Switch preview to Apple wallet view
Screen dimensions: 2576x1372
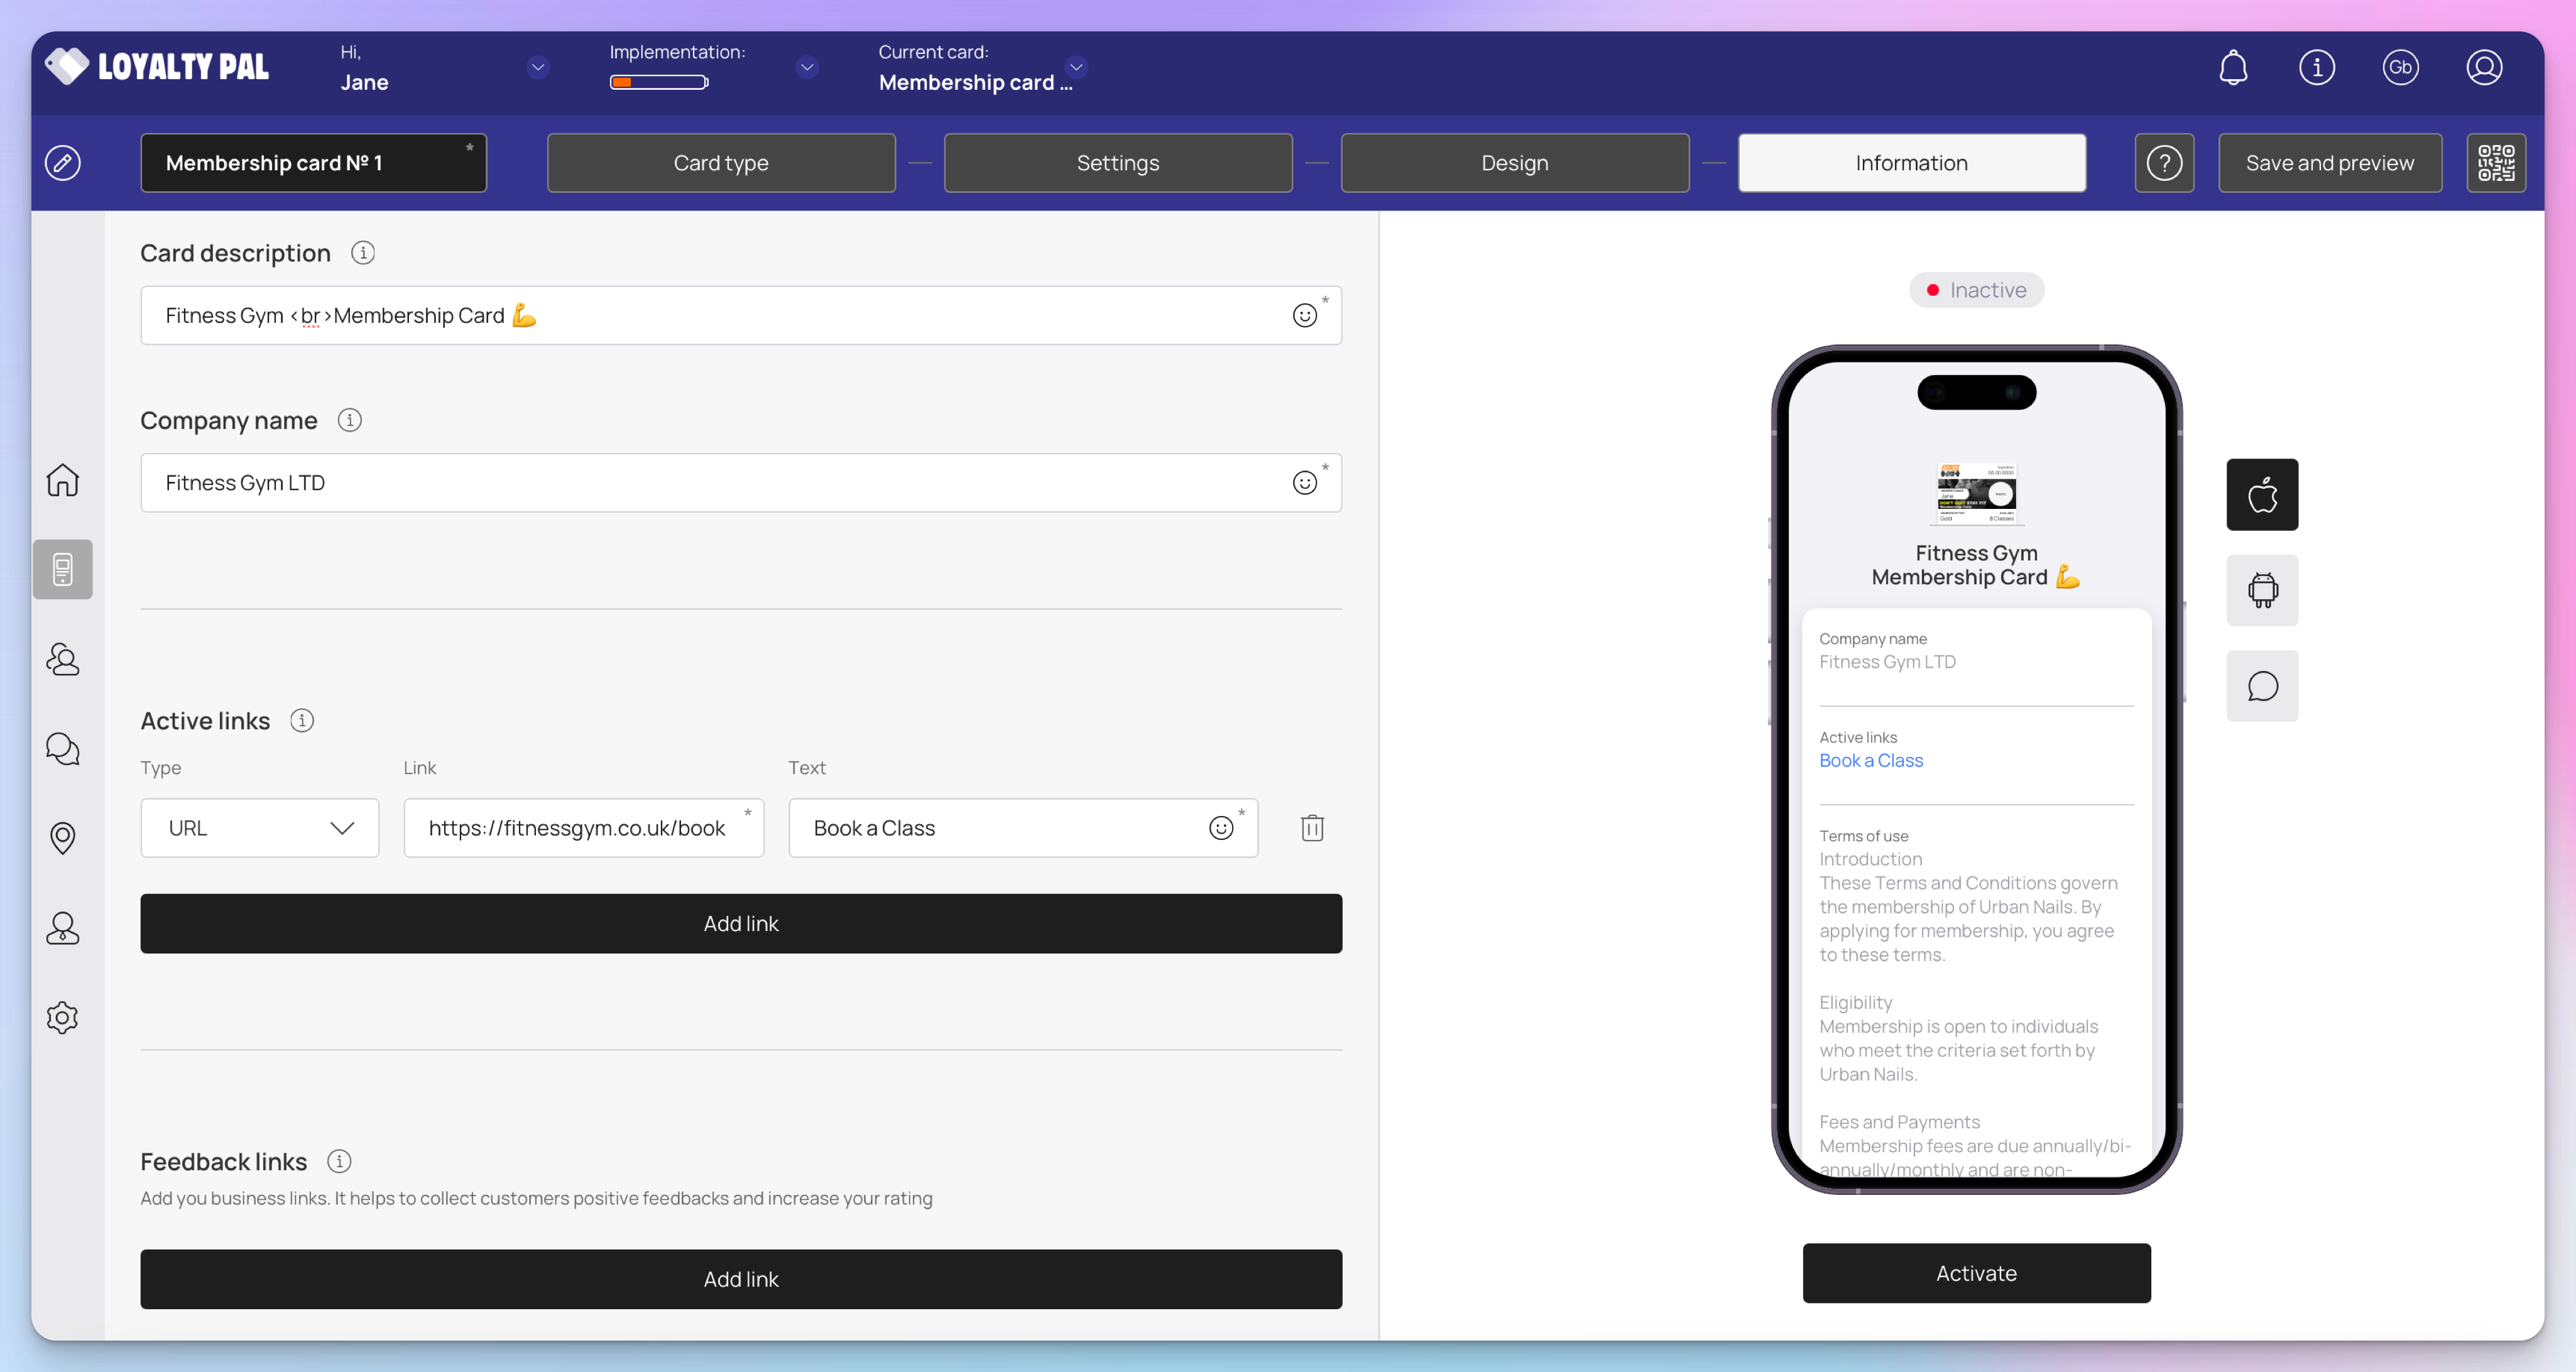click(x=2261, y=495)
